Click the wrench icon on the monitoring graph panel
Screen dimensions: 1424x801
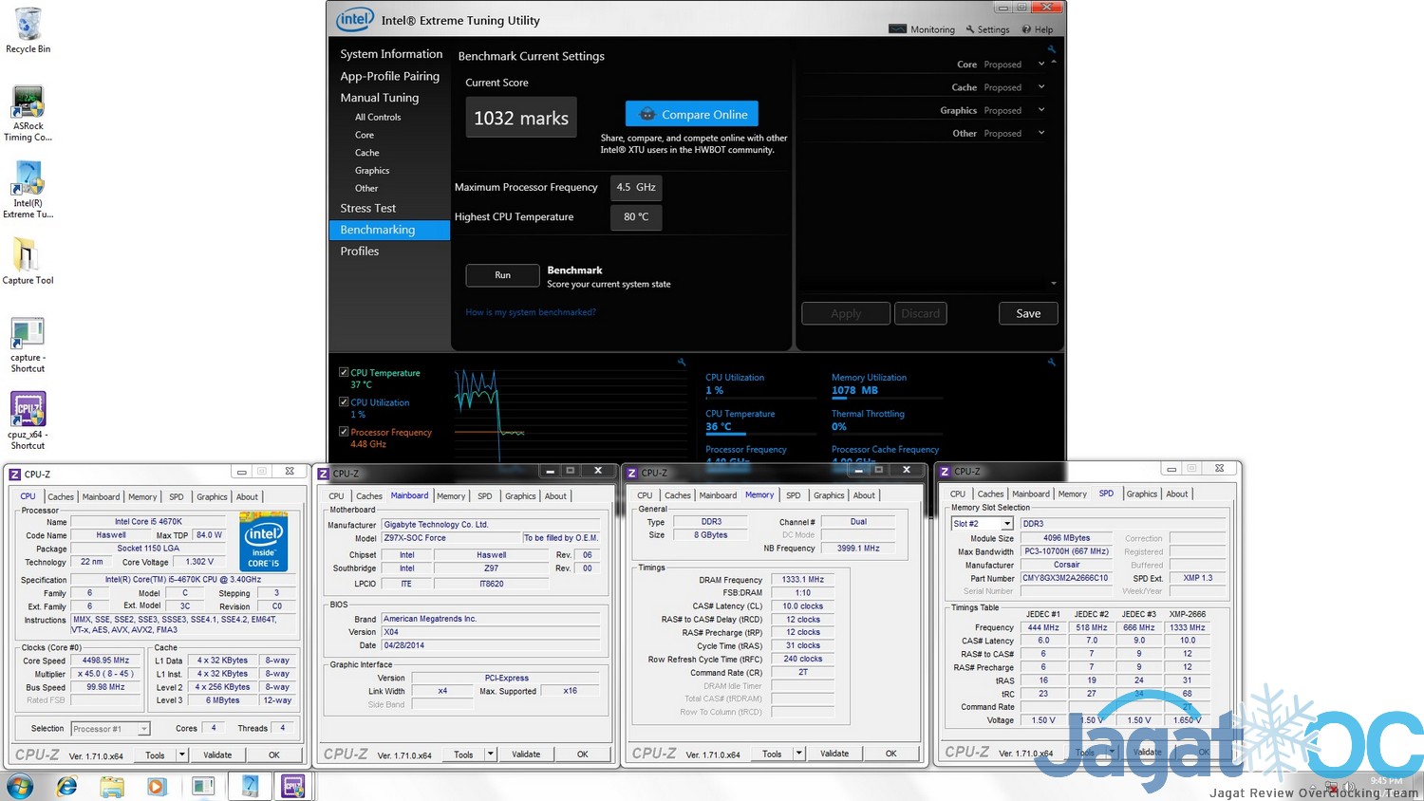click(x=682, y=363)
